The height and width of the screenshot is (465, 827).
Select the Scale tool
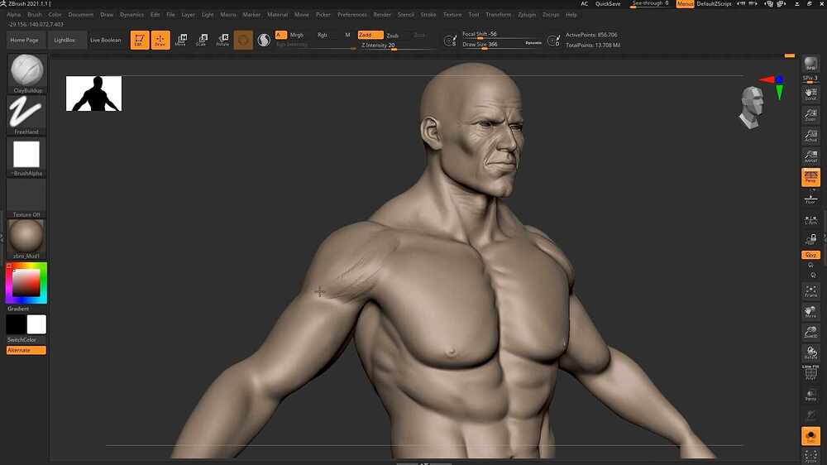(202, 40)
